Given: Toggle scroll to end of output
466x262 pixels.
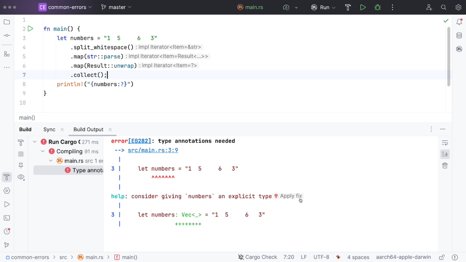Looking at the screenshot, I should tap(444, 154).
